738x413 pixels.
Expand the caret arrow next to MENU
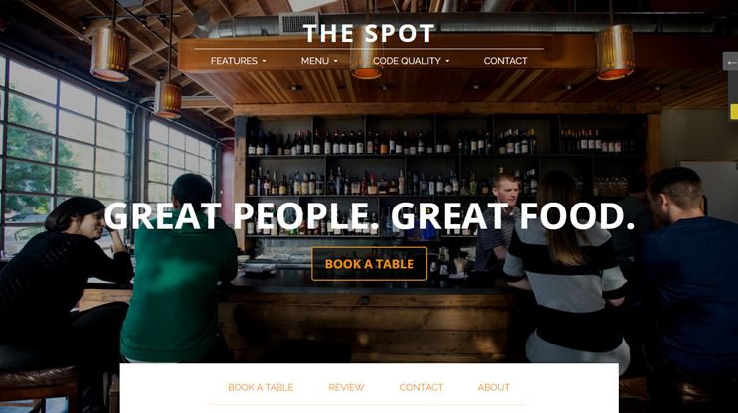(x=336, y=62)
